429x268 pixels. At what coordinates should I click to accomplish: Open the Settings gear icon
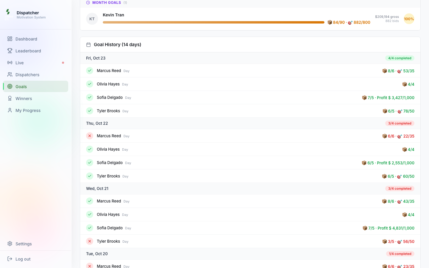[10, 244]
